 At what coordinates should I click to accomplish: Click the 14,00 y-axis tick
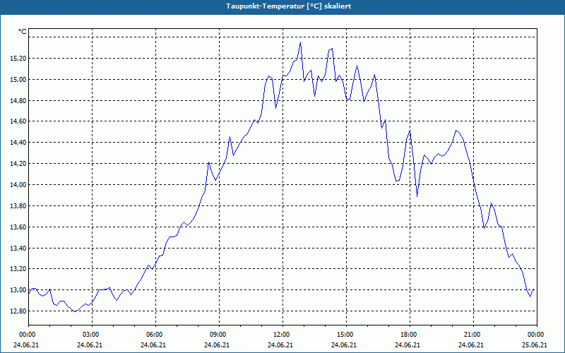[x=18, y=185]
